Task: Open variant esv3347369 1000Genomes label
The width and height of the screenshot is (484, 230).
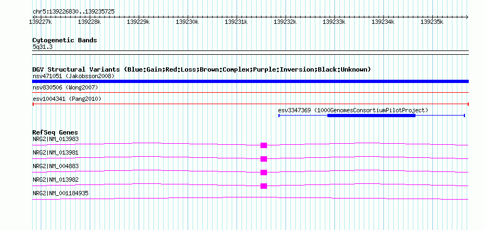Action: point(353,110)
